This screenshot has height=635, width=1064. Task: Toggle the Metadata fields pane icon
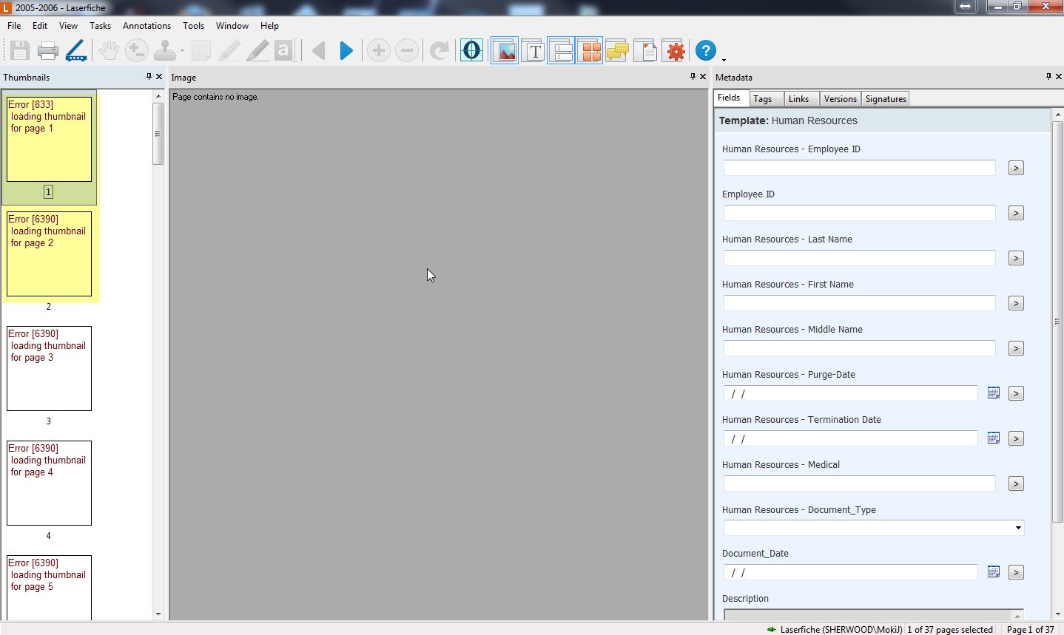point(561,50)
